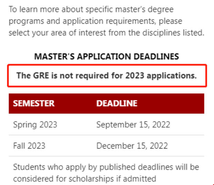Click the intro line starting 'To learn more'
The image size is (214, 185).
(91, 9)
